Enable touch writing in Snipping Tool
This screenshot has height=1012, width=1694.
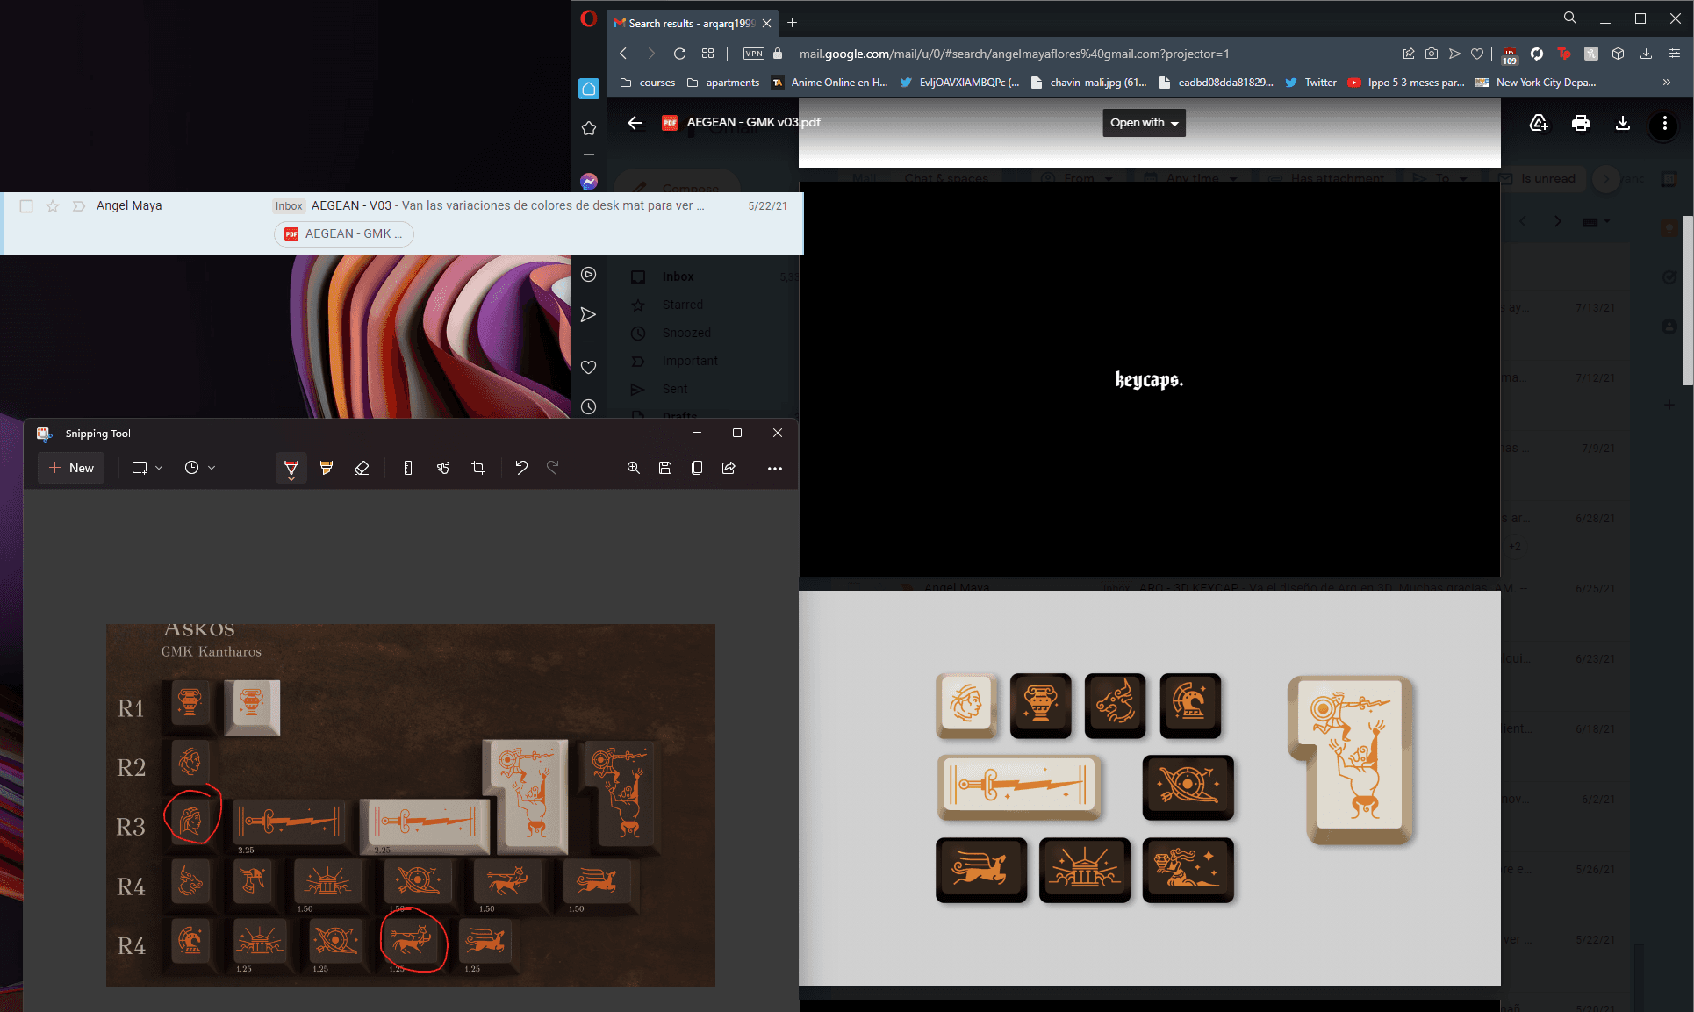pyautogui.click(x=443, y=468)
